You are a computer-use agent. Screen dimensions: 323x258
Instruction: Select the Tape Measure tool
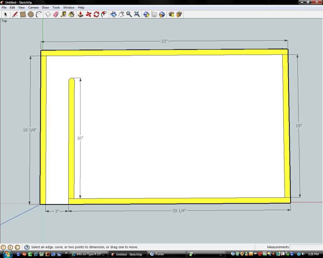coord(64,14)
